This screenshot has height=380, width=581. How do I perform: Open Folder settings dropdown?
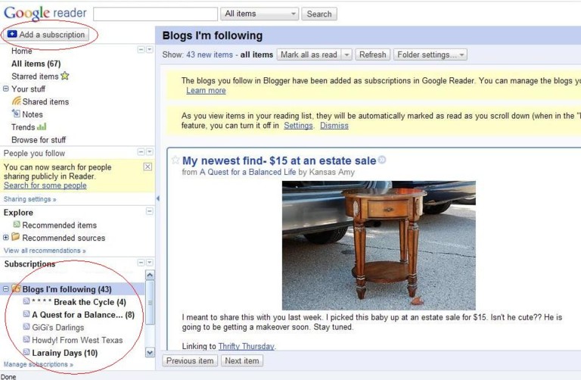pos(430,55)
